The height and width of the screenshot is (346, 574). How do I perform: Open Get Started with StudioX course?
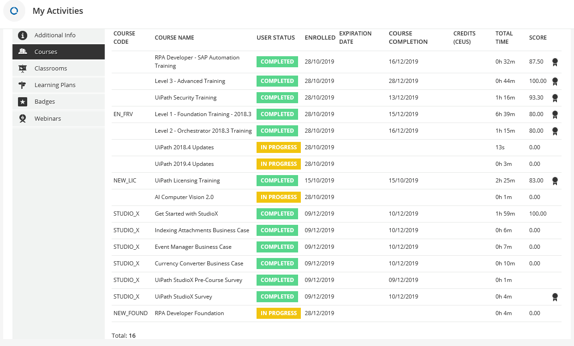tap(186, 214)
